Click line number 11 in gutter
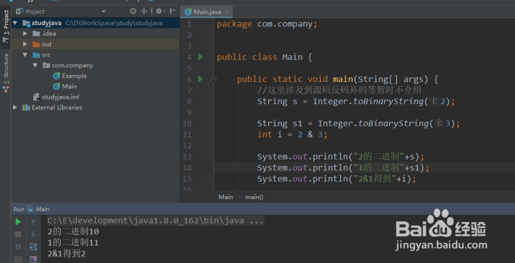515x263 pixels. coord(187,135)
